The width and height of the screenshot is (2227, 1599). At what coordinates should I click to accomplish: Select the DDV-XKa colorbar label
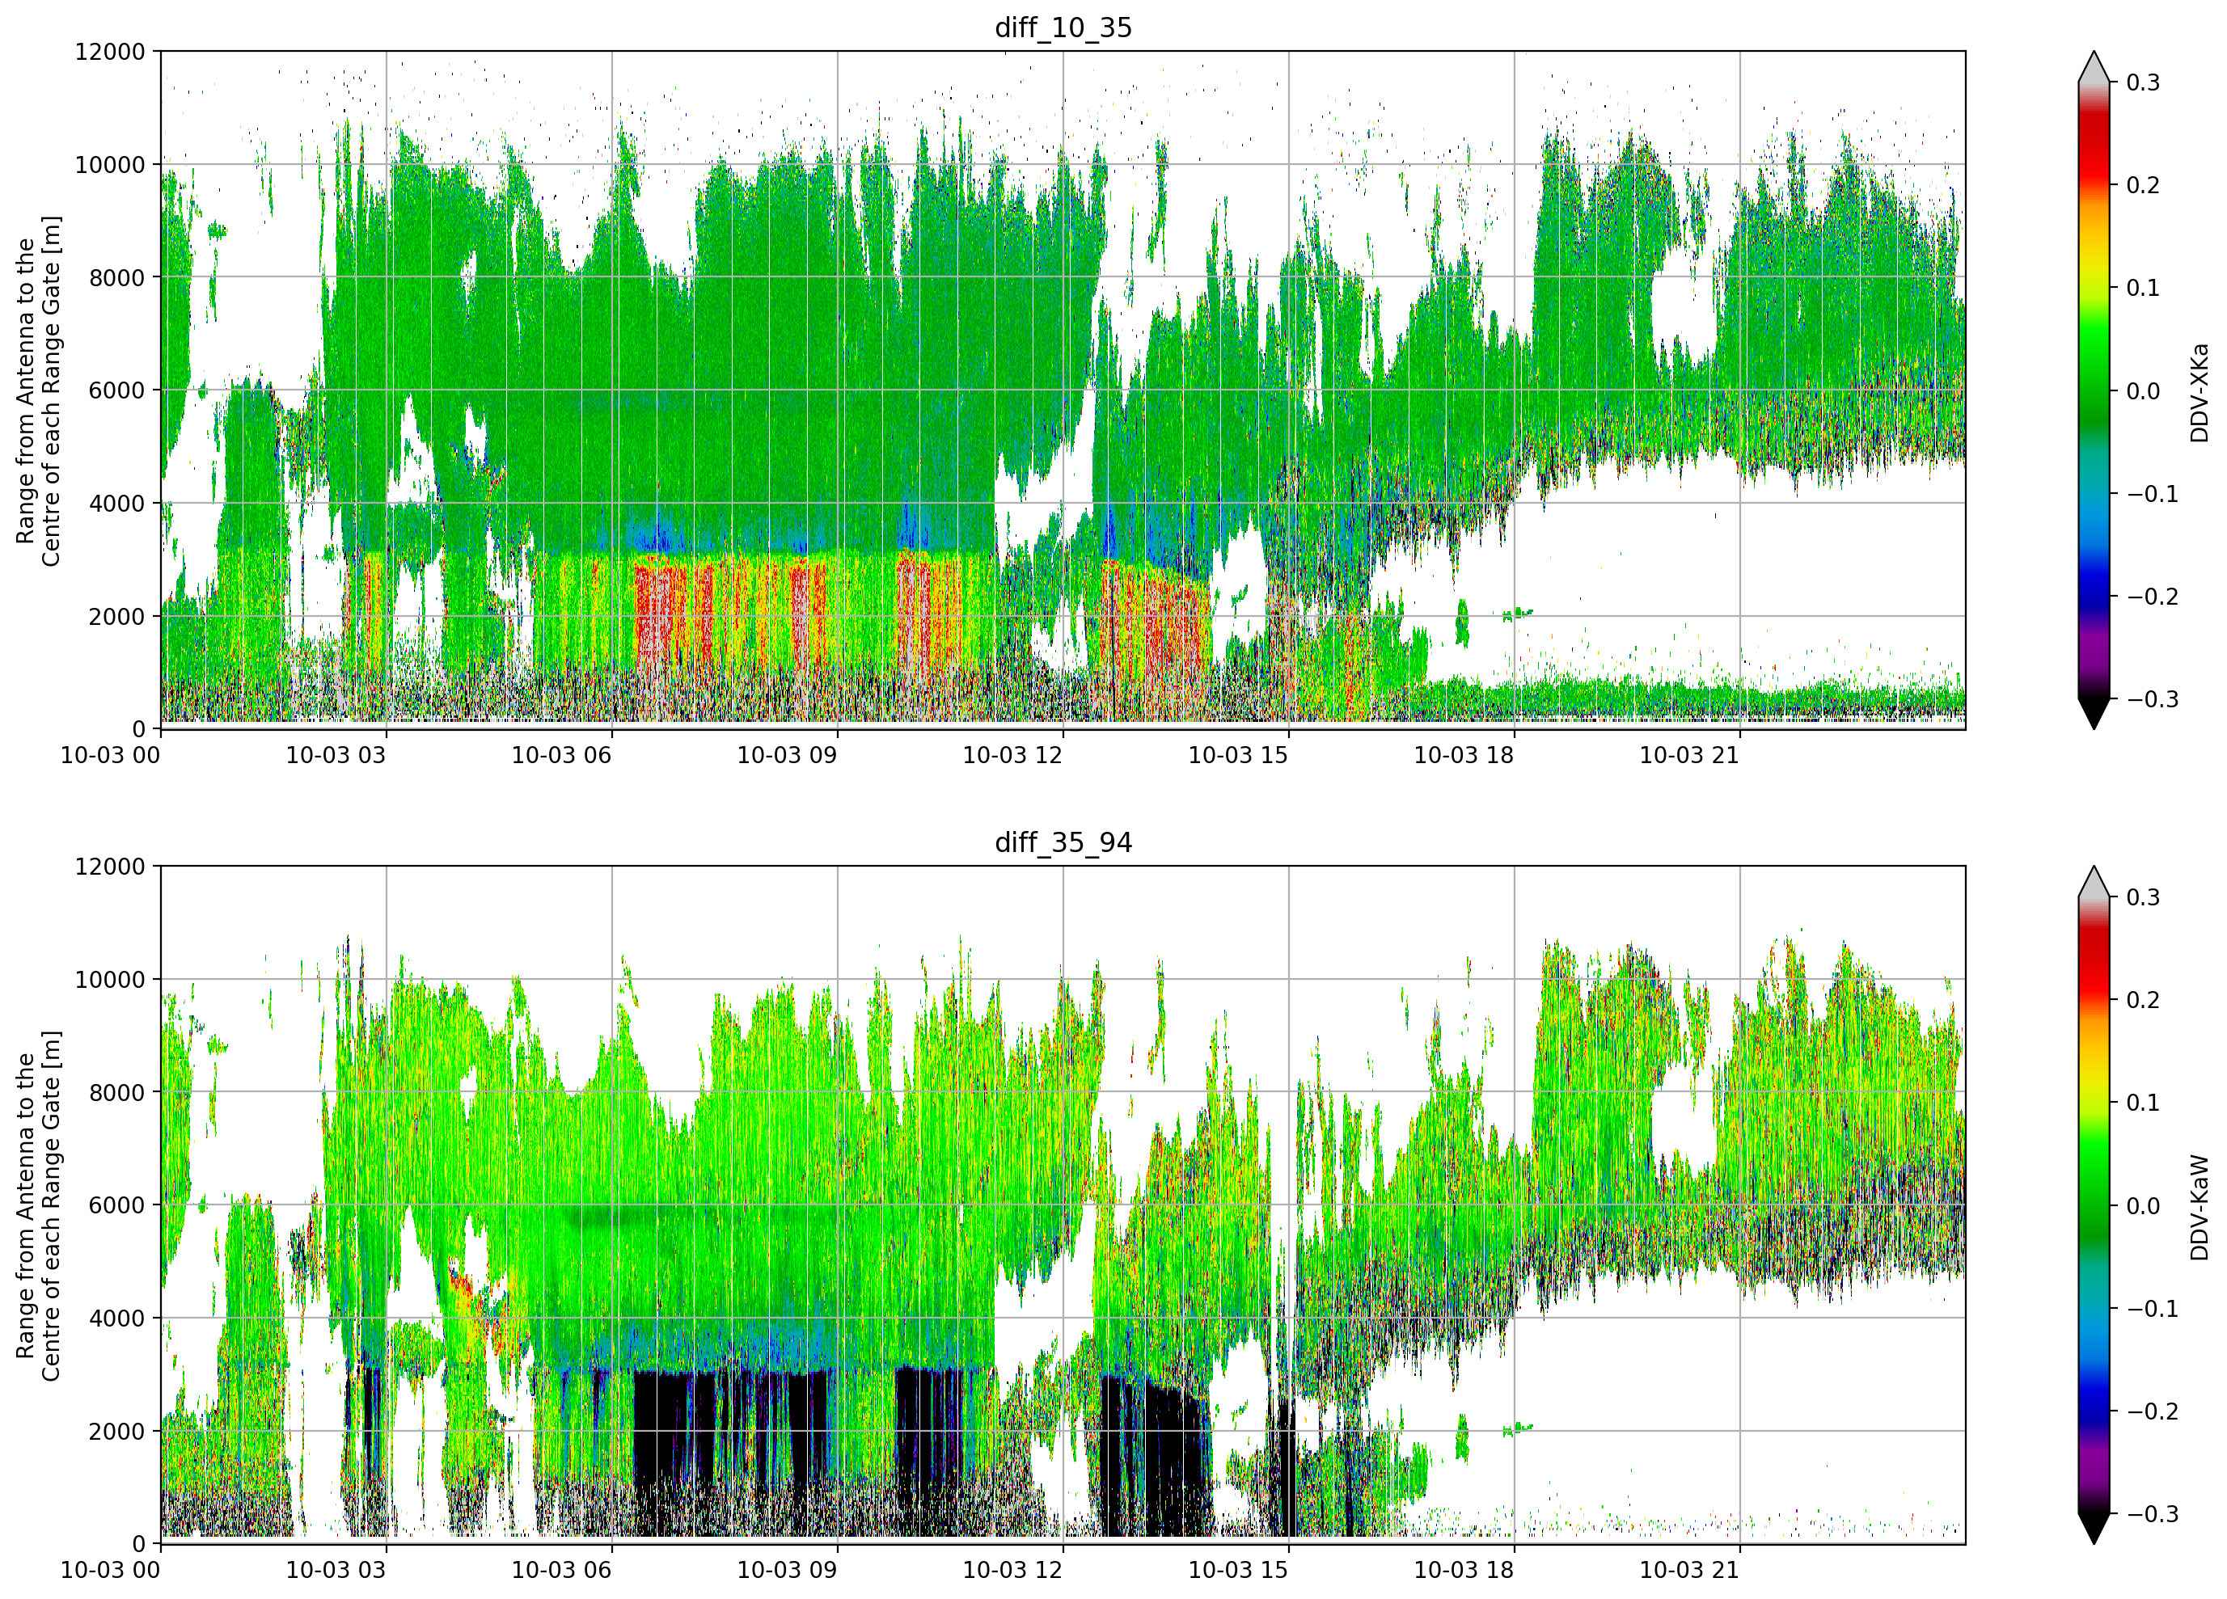2199,391
